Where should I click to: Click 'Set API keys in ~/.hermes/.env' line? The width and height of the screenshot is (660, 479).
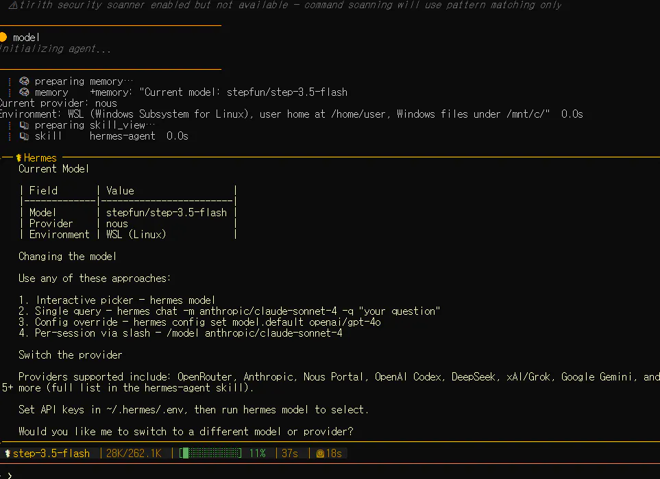(194, 409)
